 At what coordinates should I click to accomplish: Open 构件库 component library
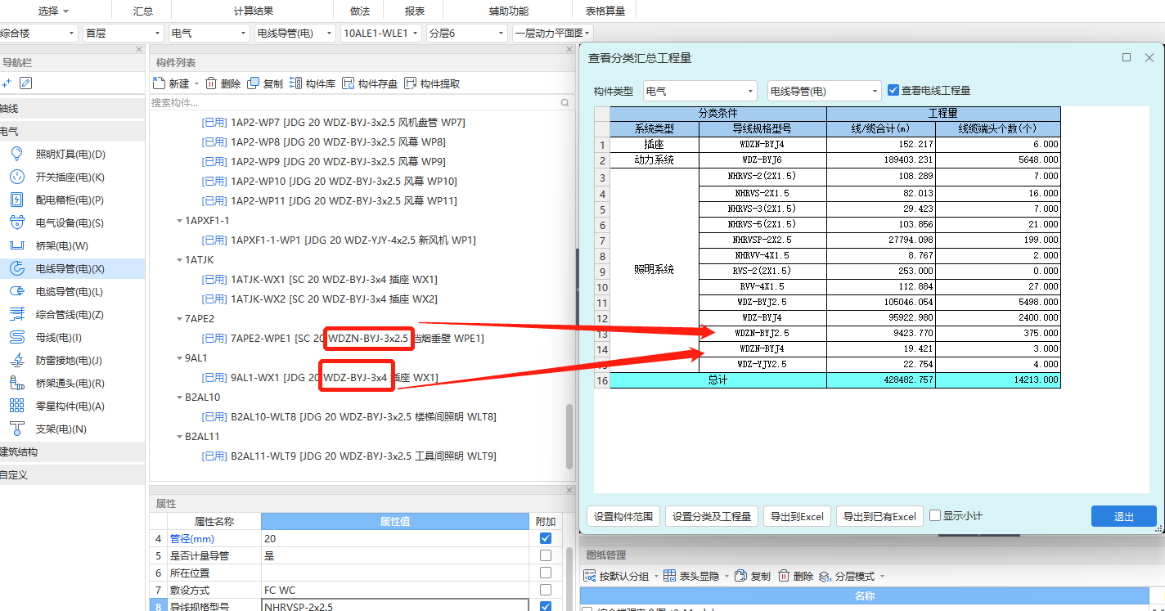pyautogui.click(x=313, y=83)
